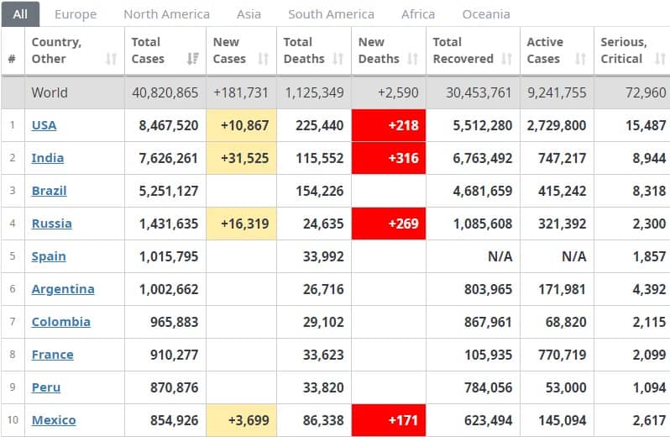Click USA serious critical 15,487
Image resolution: width=670 pixels, height=437 pixels.
pyautogui.click(x=646, y=125)
